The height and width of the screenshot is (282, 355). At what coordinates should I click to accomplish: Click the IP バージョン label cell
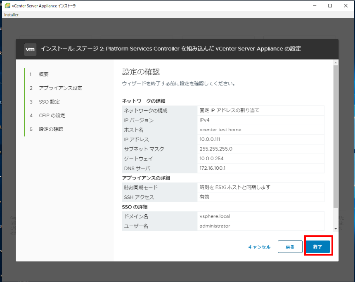click(160, 120)
